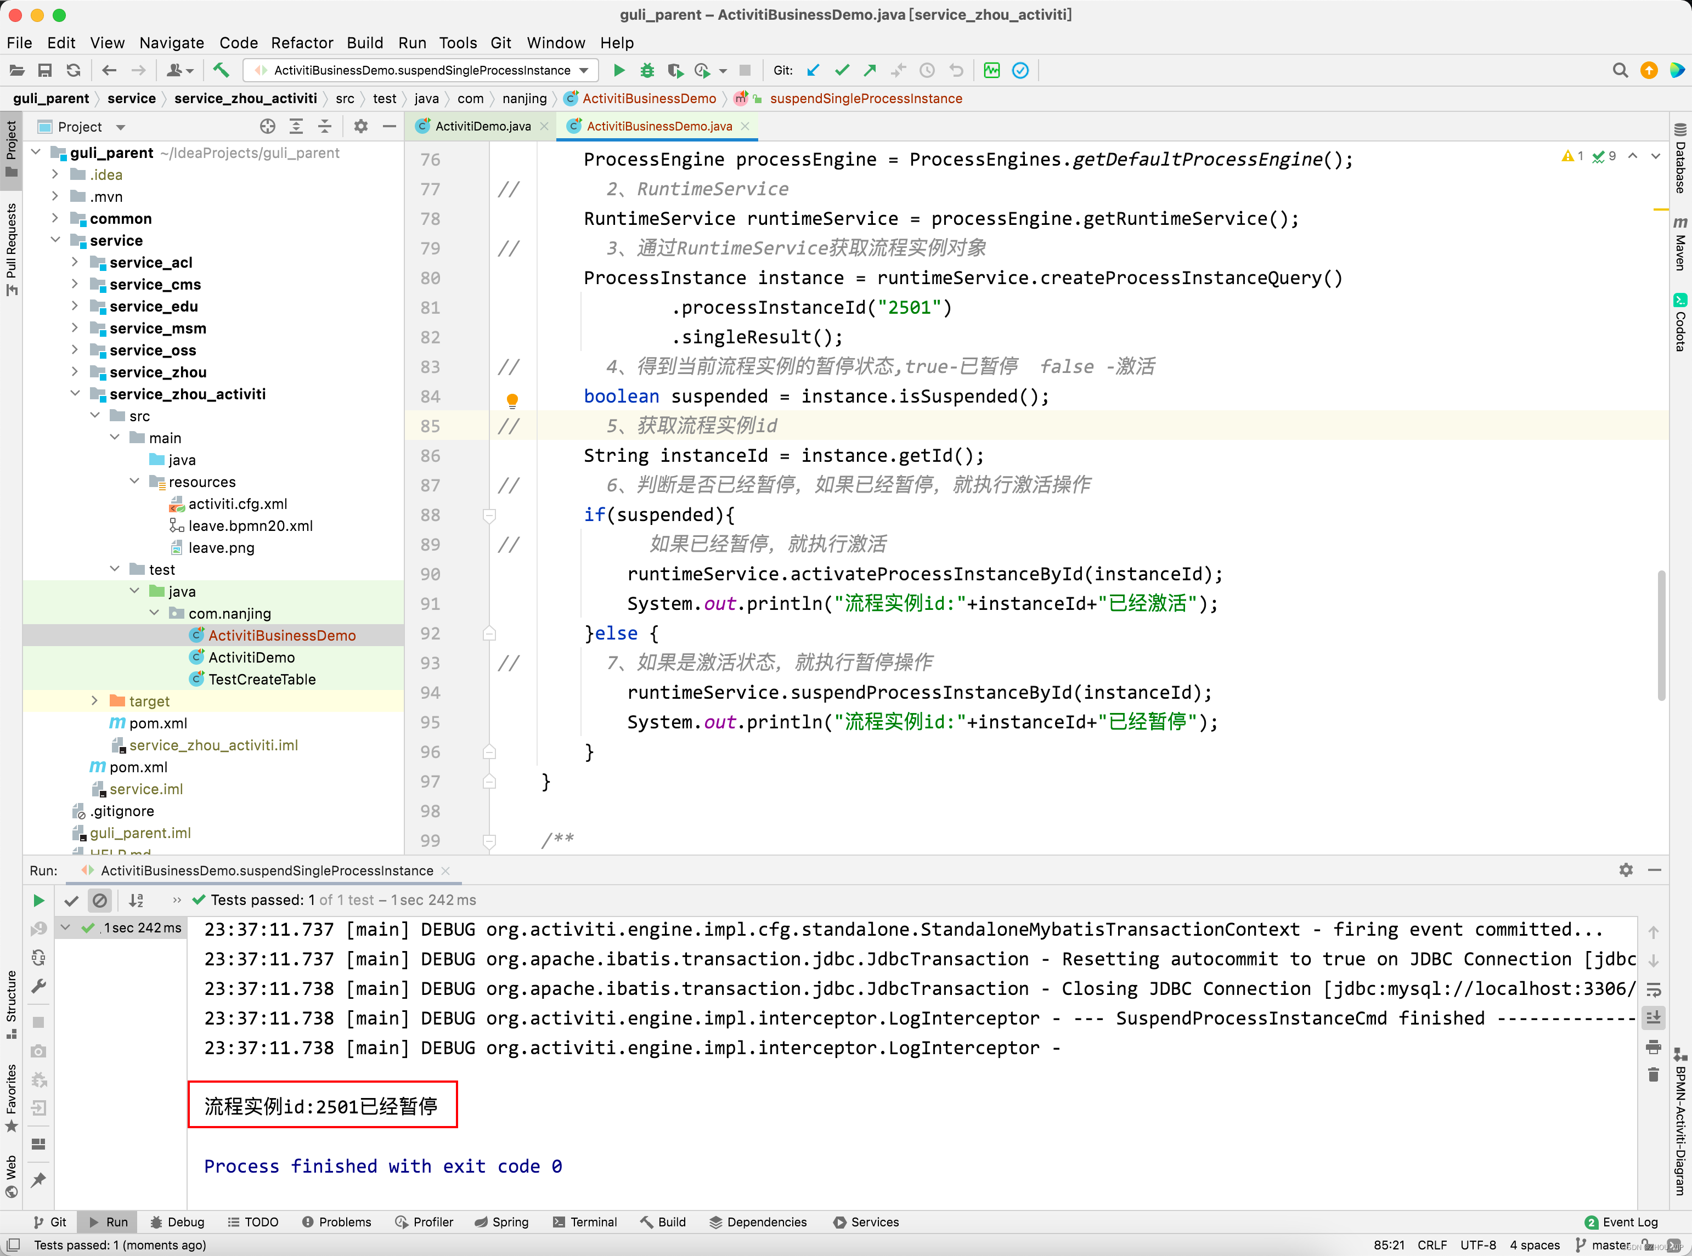Toggle Show Passed tests filter in the test runner
1692x1256 pixels.
pyautogui.click(x=71, y=900)
